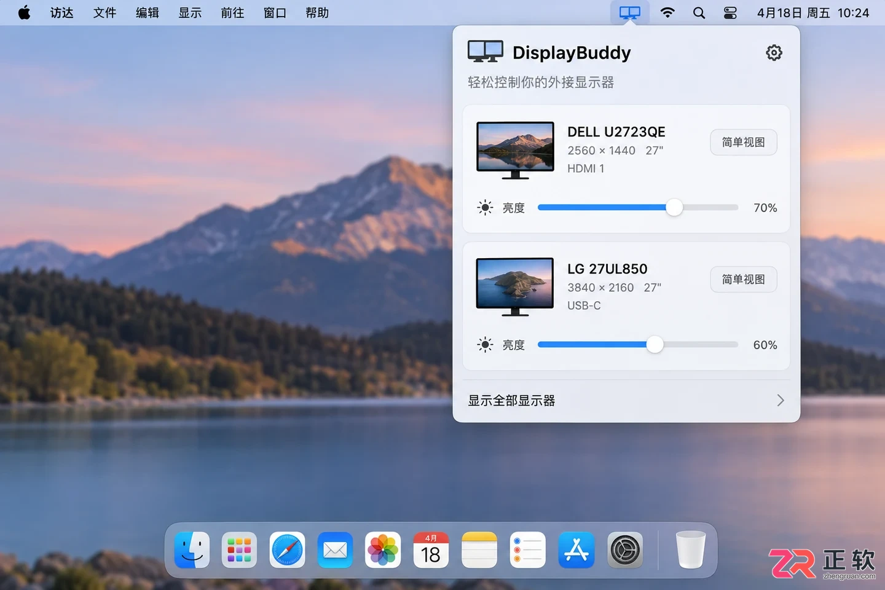
Task: Open Notes from the Dock
Action: 479,550
